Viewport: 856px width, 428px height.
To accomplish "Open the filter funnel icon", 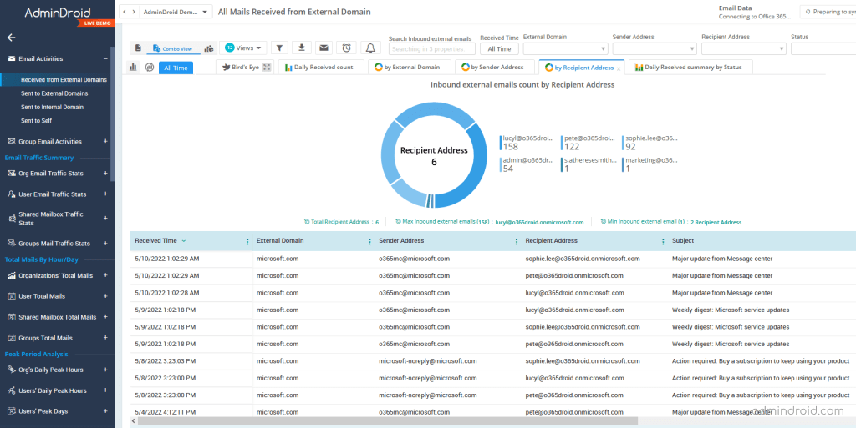I will click(x=280, y=48).
